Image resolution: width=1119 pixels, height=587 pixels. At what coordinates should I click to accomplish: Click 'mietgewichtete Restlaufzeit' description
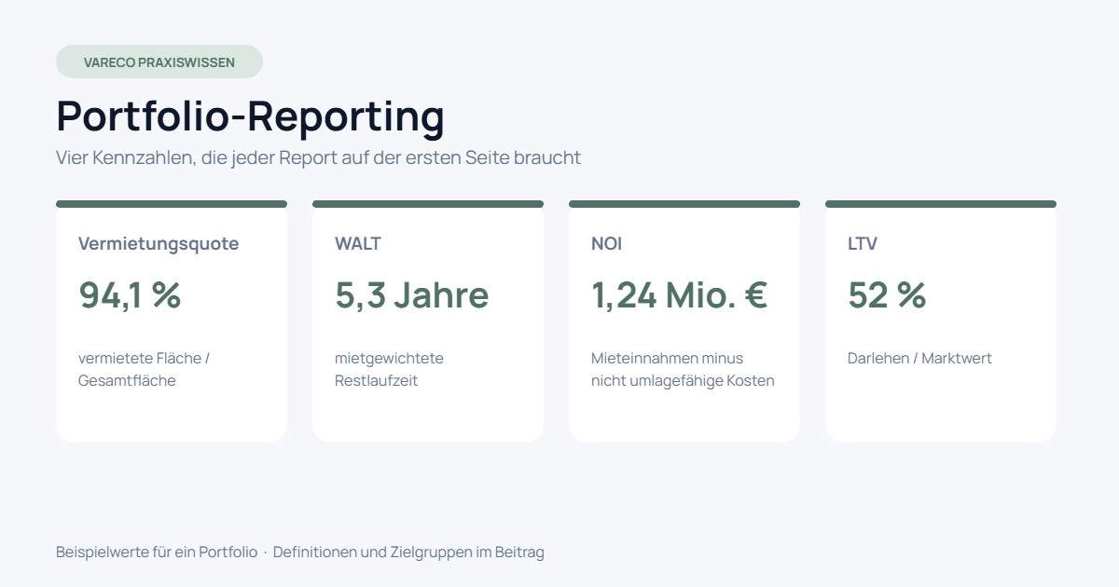point(389,369)
